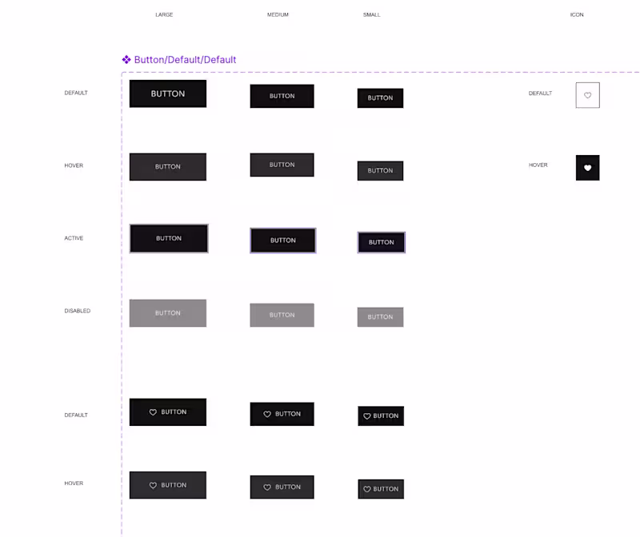Click the filled heart icon button in ICON hover state

tap(588, 168)
